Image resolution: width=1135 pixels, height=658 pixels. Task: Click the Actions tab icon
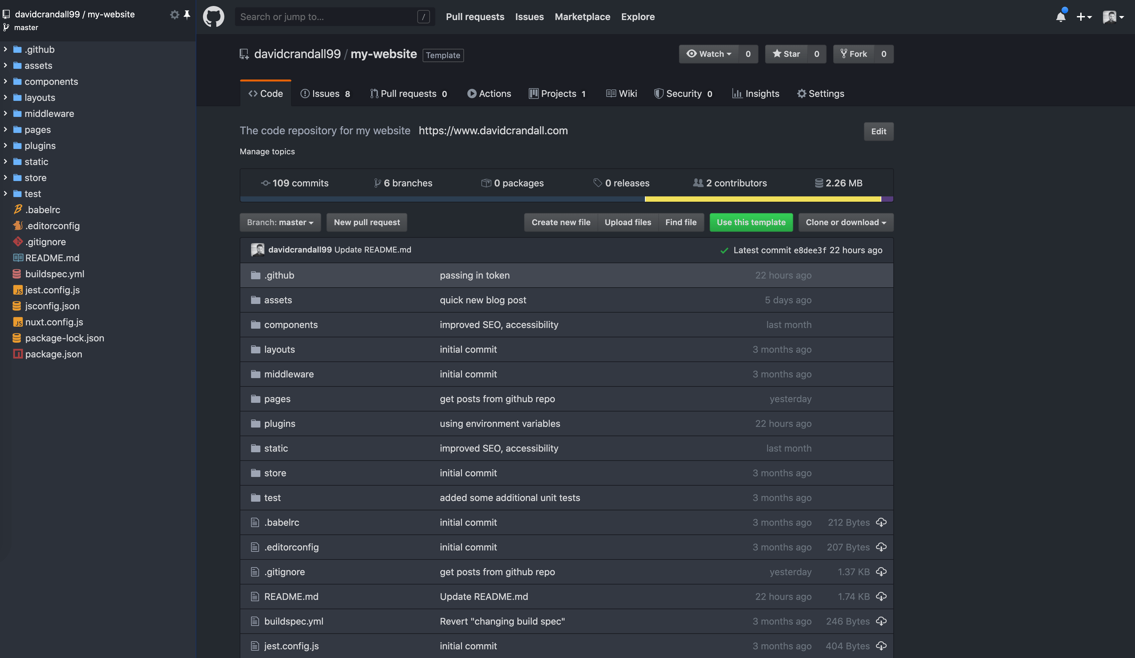[470, 93]
